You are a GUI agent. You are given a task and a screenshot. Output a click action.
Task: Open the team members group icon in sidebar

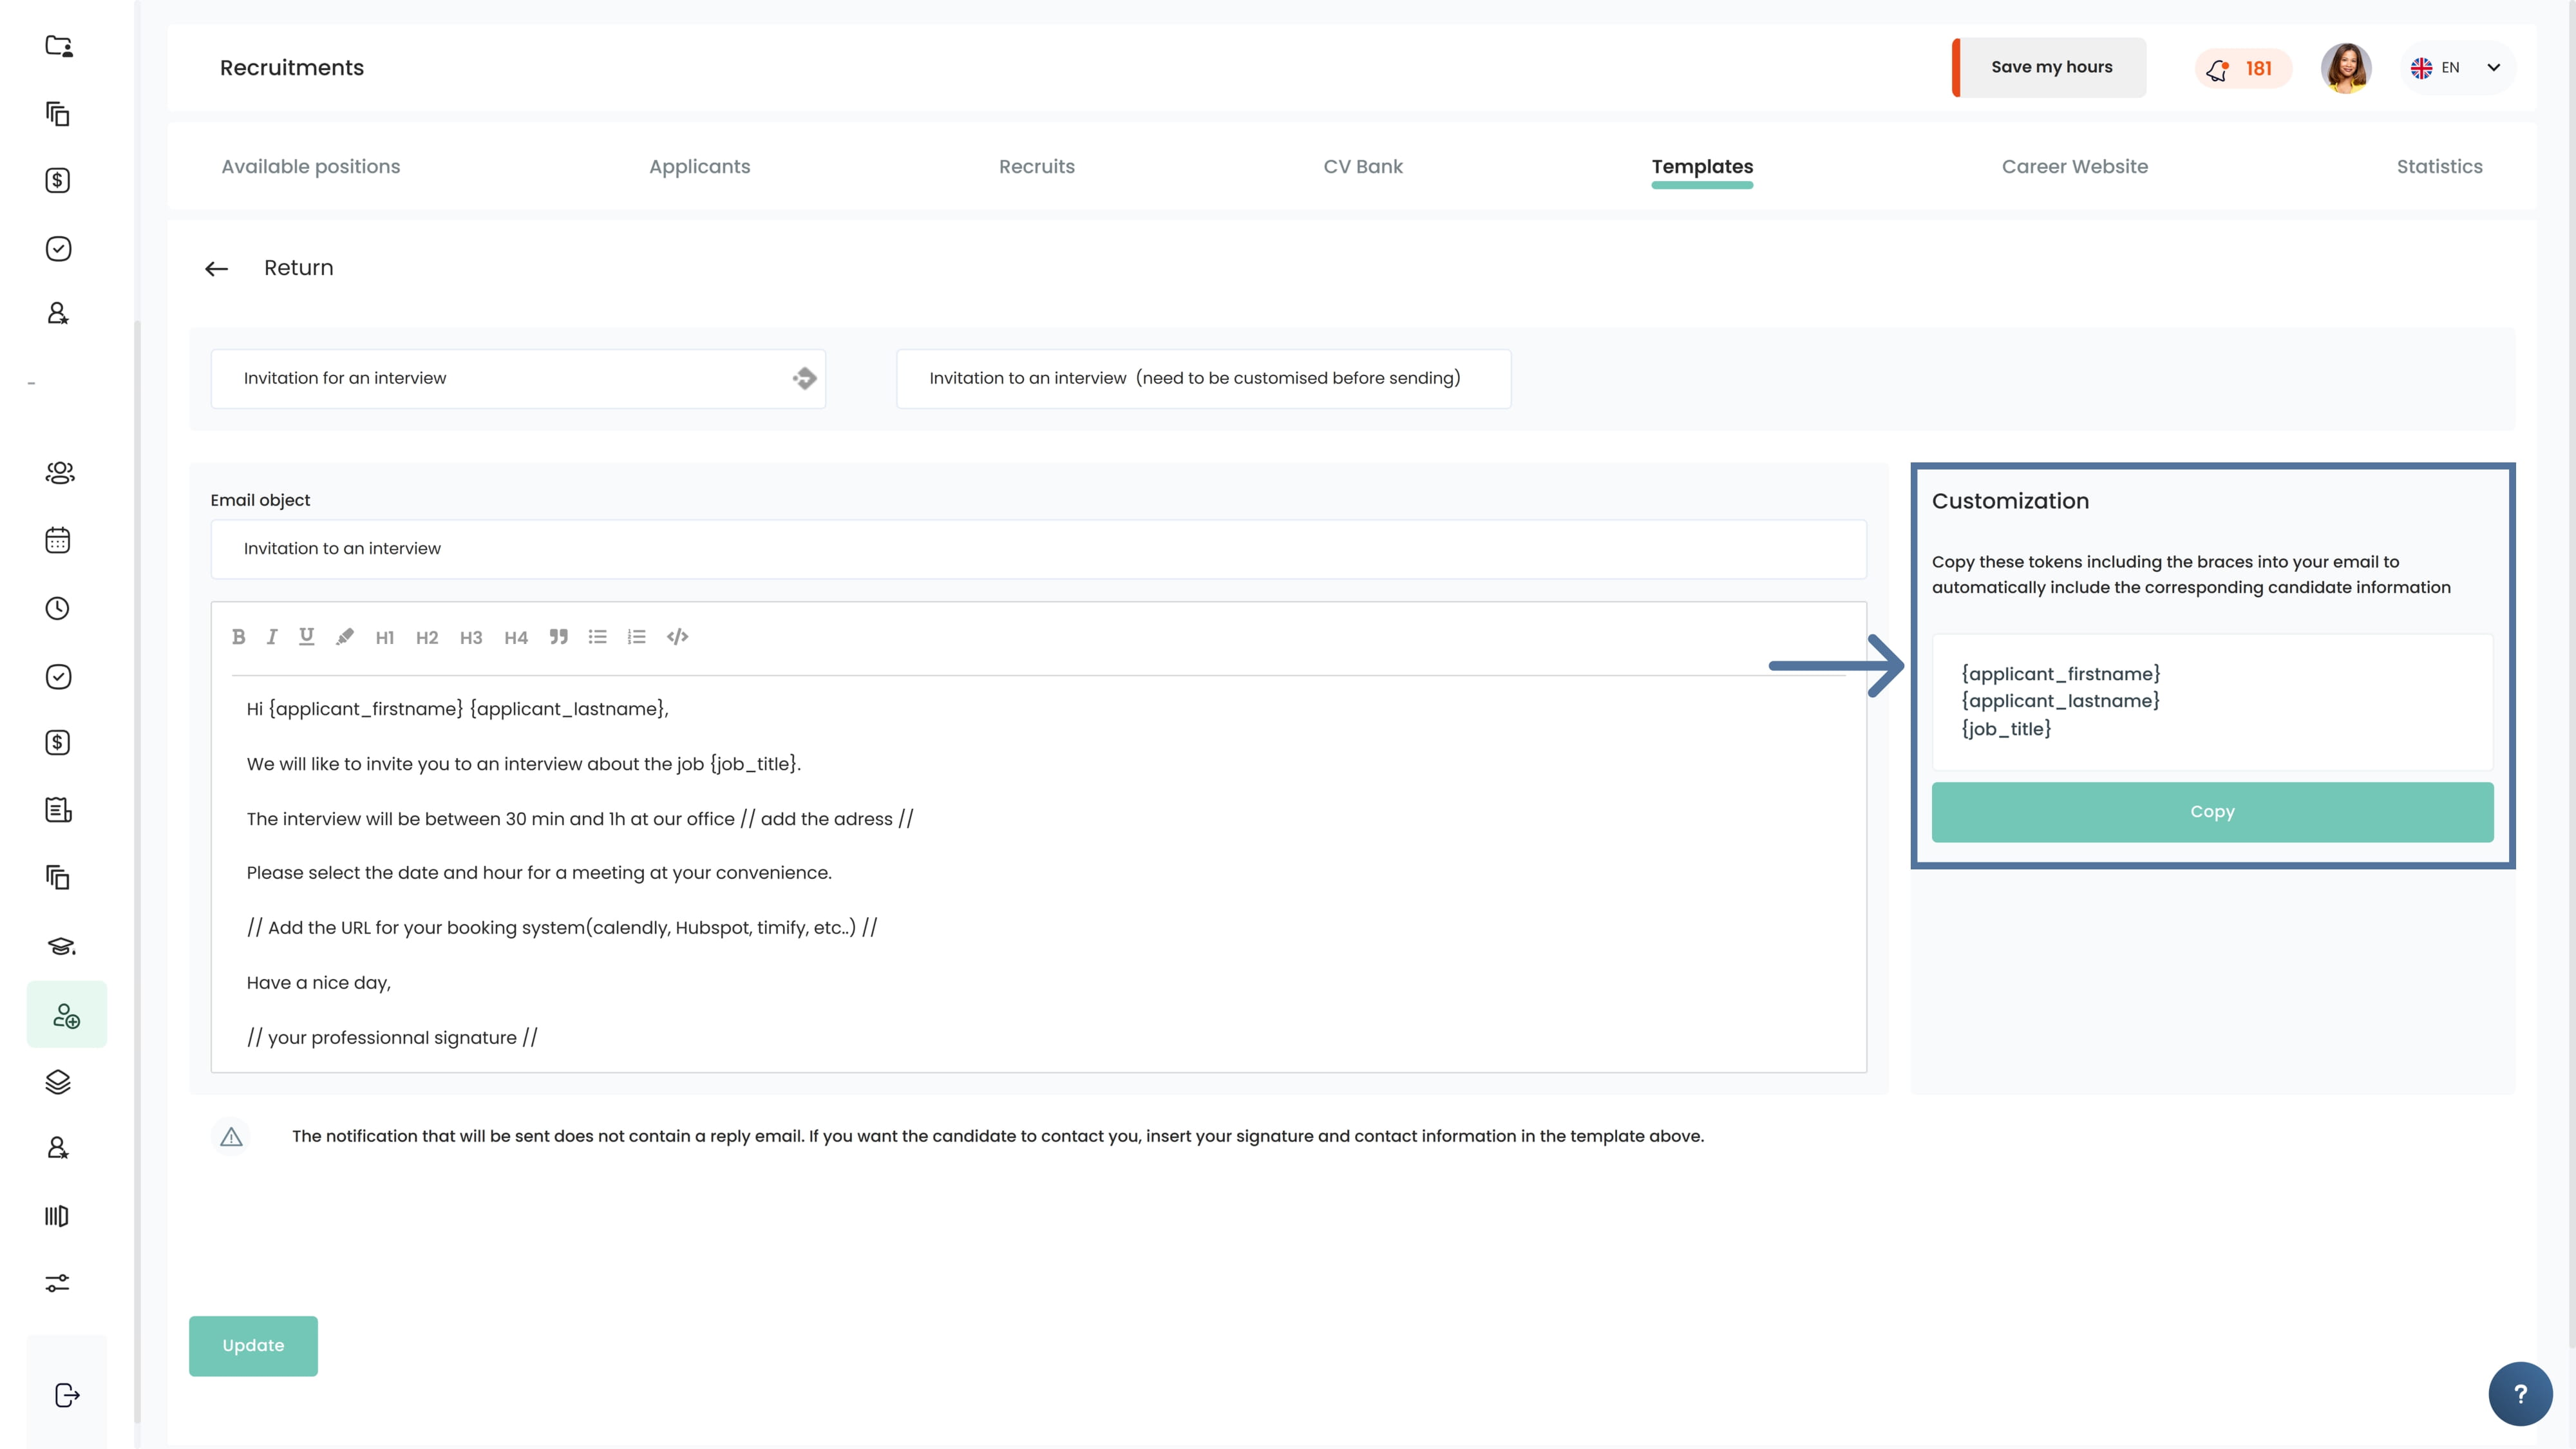pyautogui.click(x=60, y=473)
